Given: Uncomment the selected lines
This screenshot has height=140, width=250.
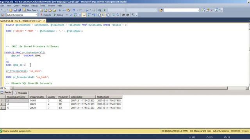Looking at the screenshot, I should pos(118,15).
